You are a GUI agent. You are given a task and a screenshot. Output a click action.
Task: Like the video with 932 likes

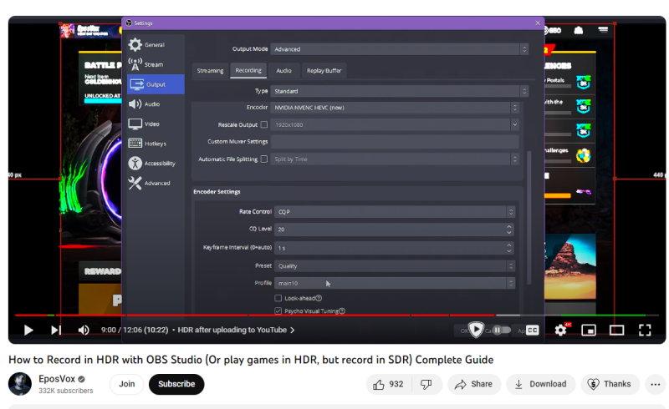[388, 384]
